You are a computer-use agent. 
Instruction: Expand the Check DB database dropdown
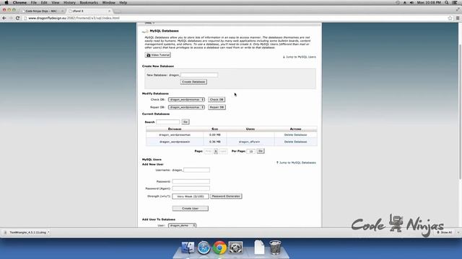tap(186, 99)
